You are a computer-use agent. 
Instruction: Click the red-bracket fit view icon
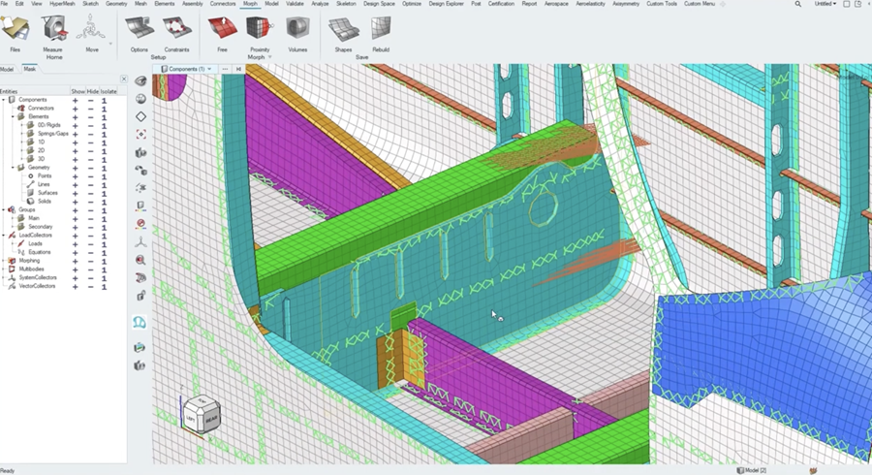(140, 135)
